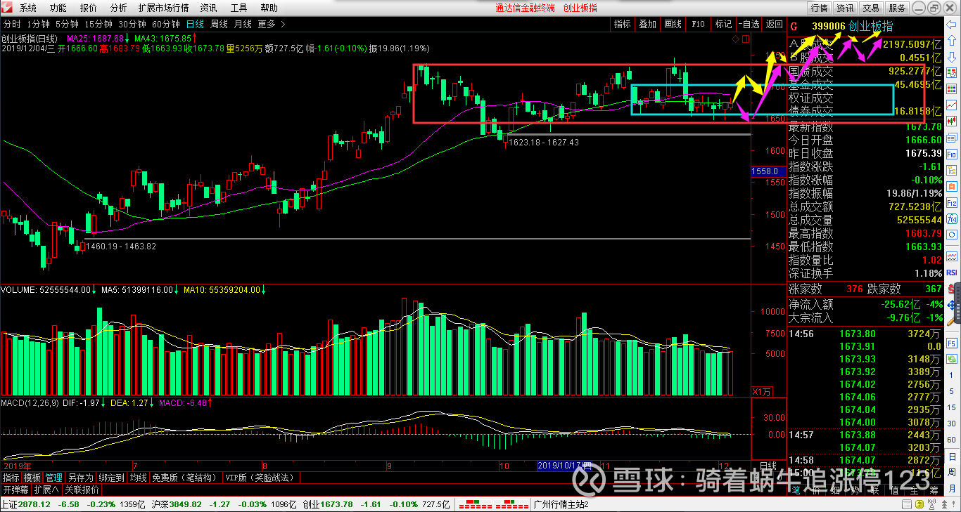Click the '服务' button at top right

(x=897, y=8)
